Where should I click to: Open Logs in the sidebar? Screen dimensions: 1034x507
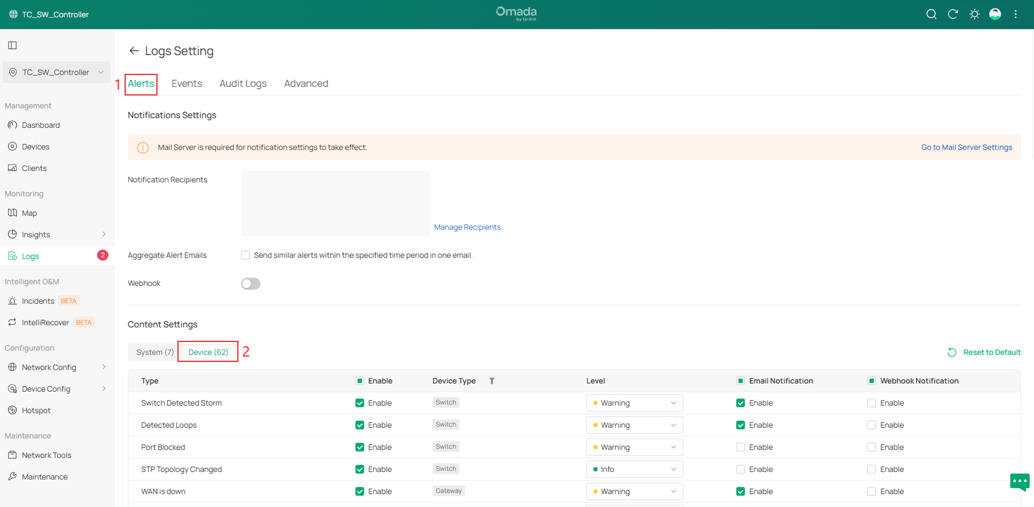click(57, 256)
